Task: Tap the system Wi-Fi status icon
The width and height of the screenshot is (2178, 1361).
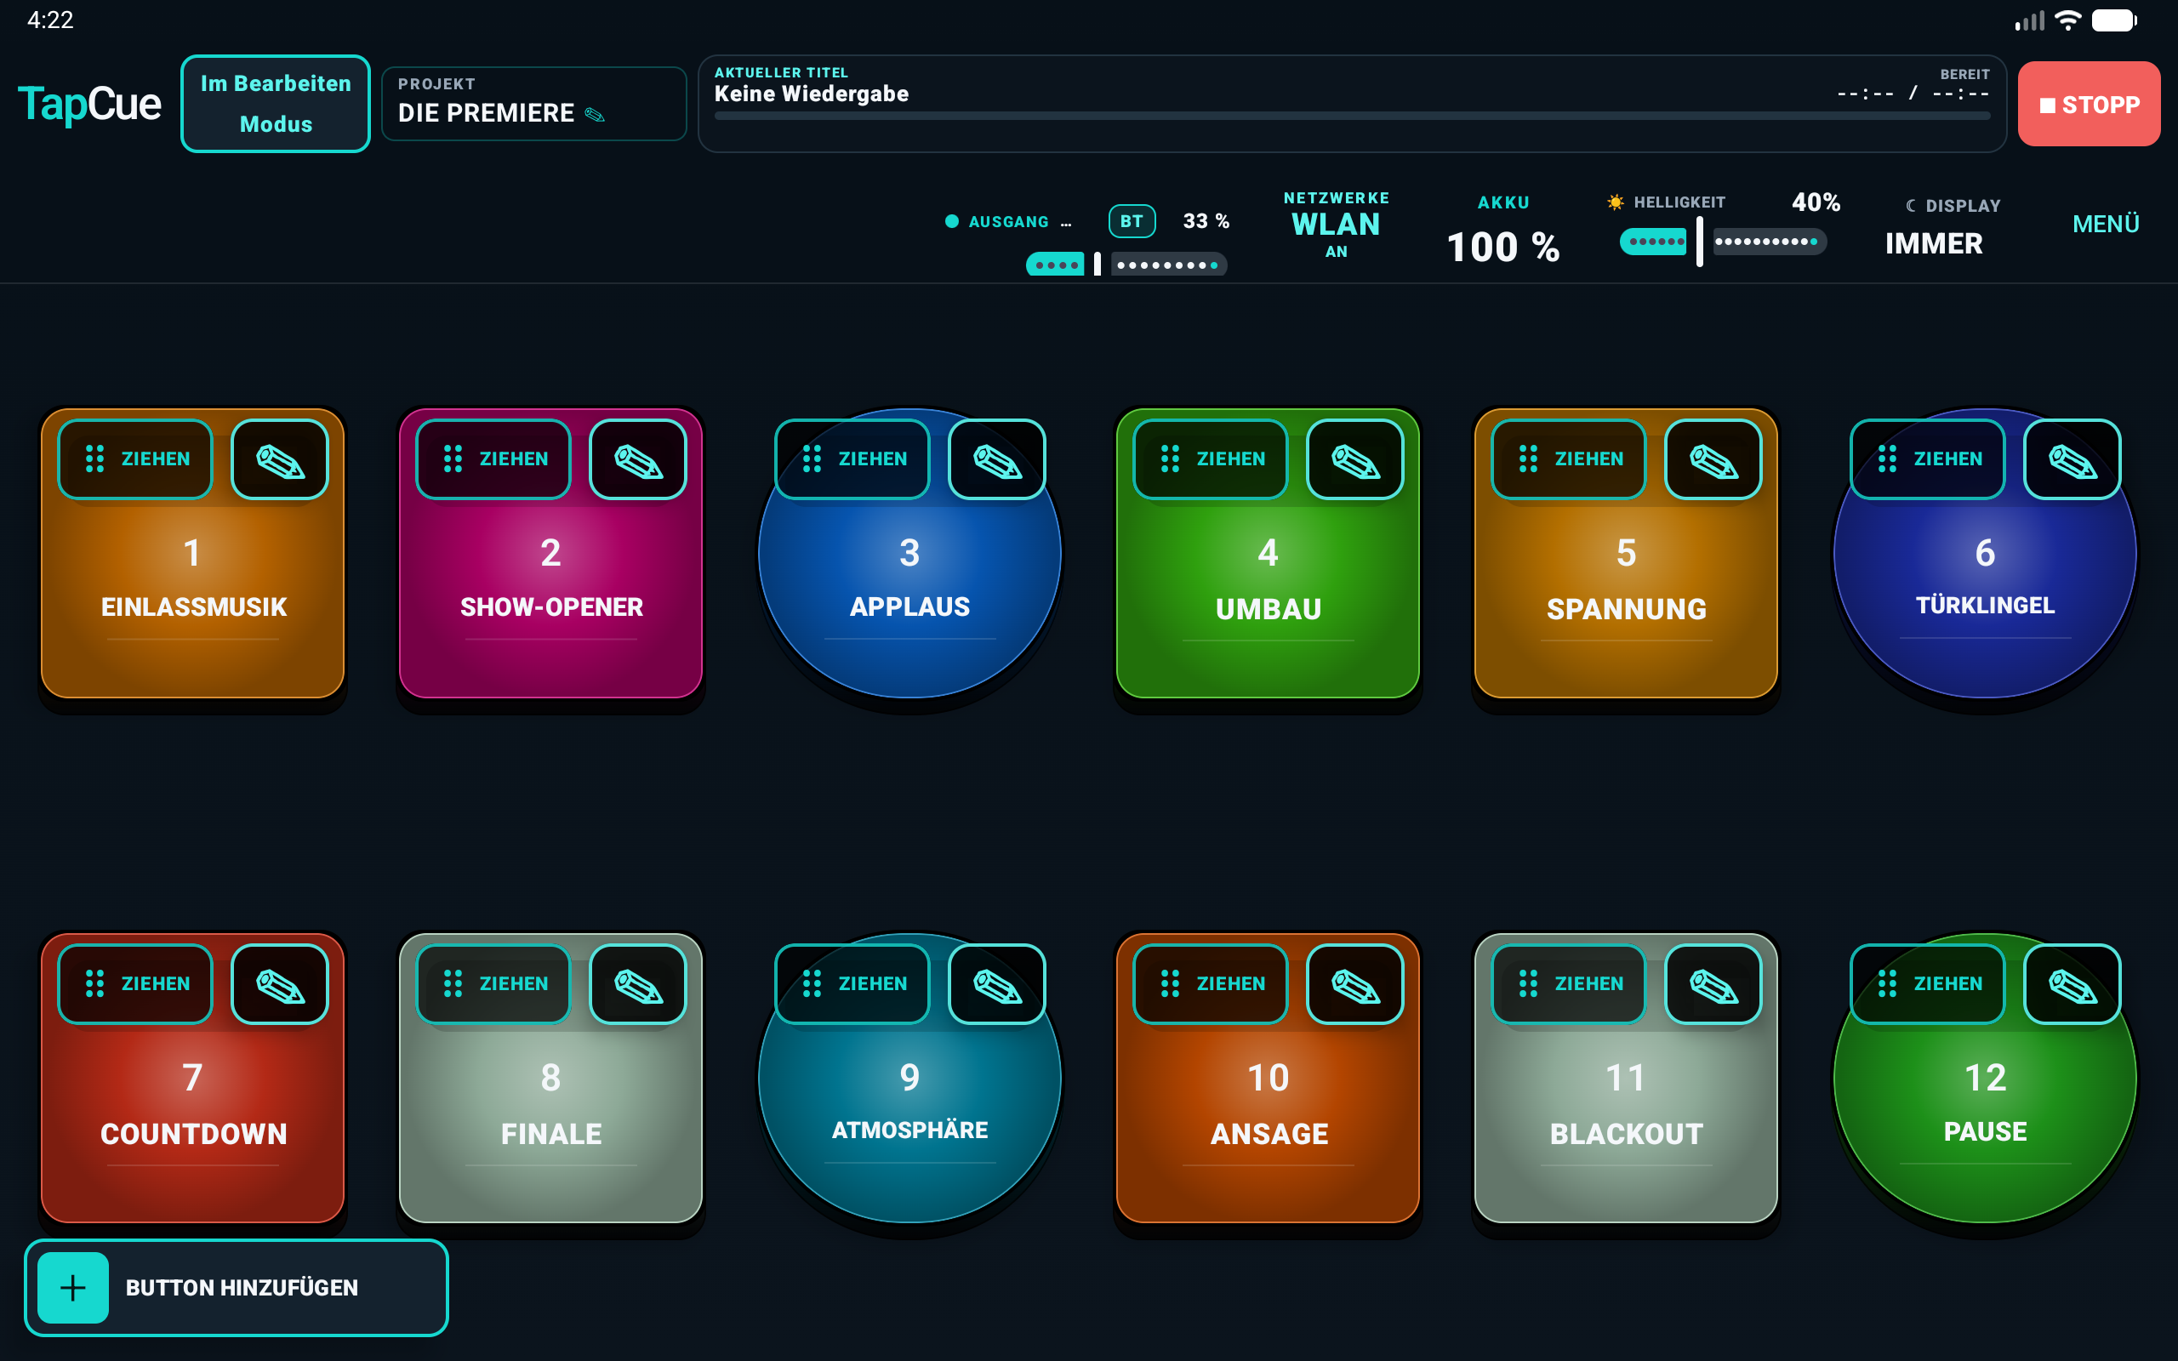Action: coord(2068,20)
